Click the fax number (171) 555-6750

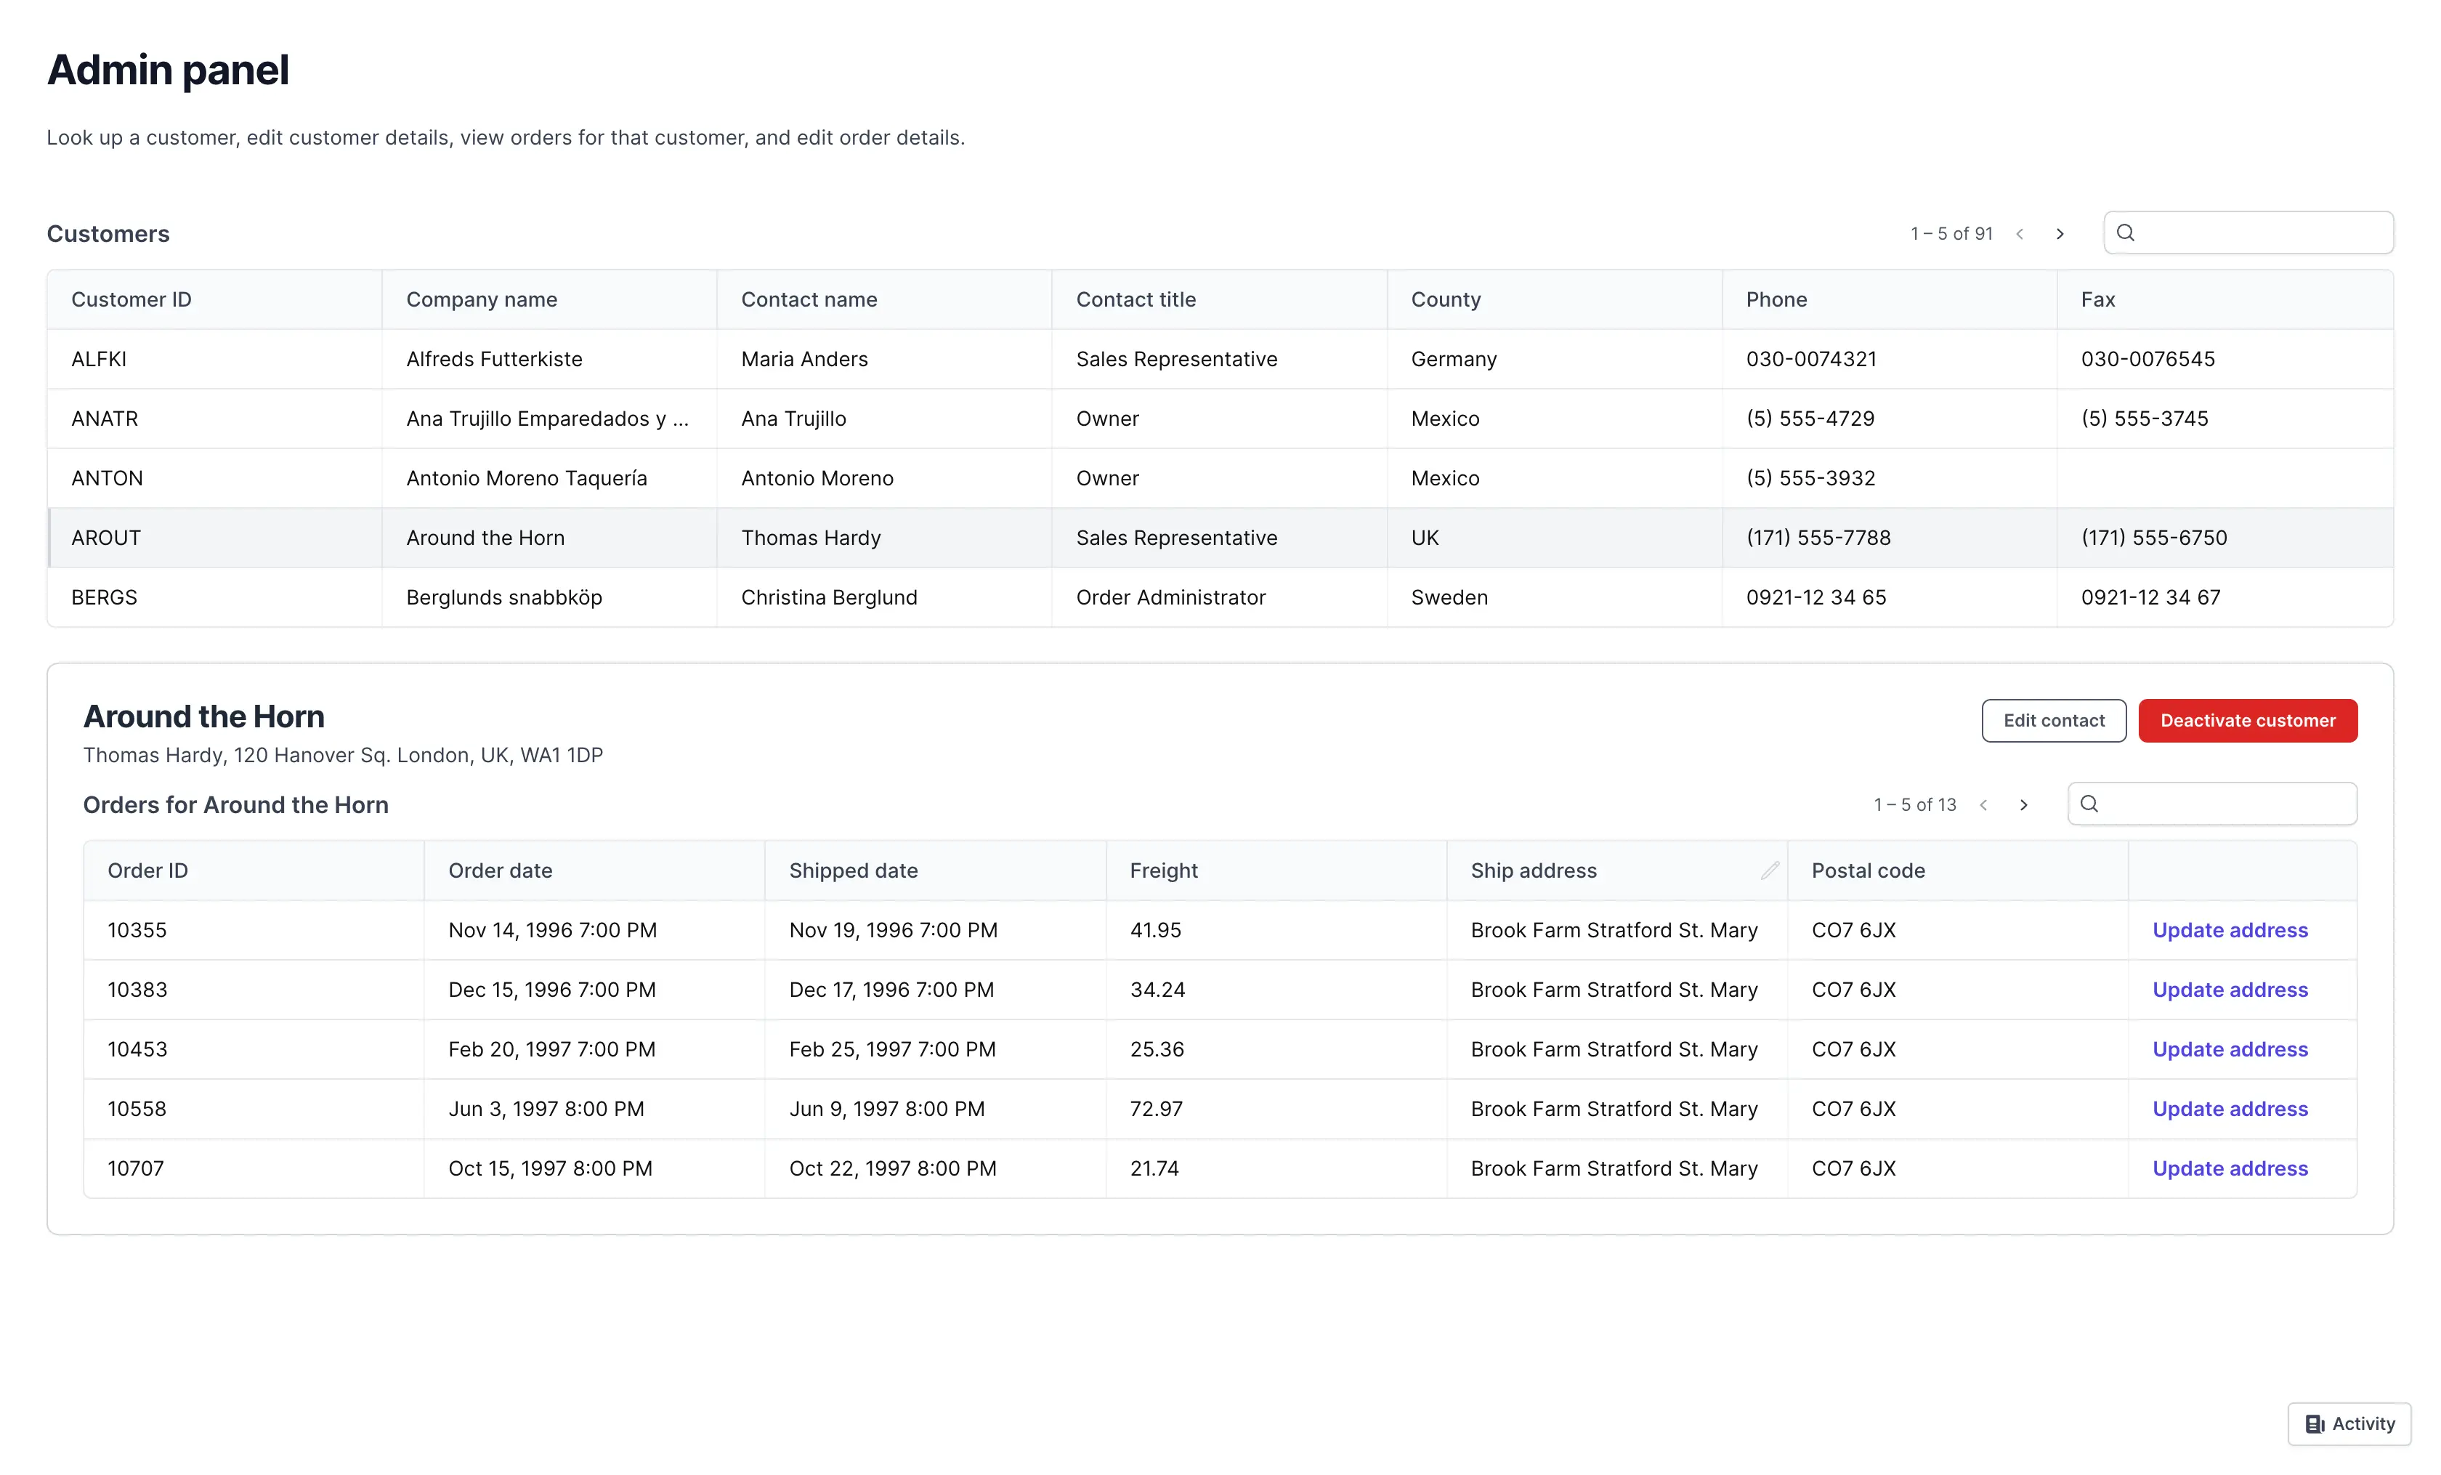[2154, 538]
